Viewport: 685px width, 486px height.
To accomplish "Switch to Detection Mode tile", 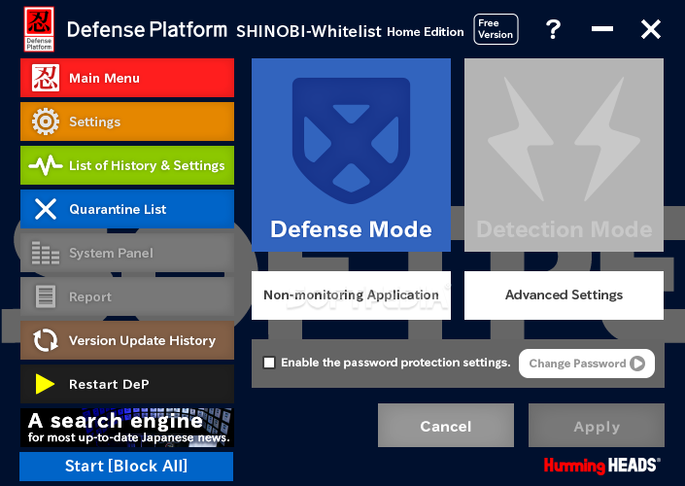I will pyautogui.click(x=564, y=155).
